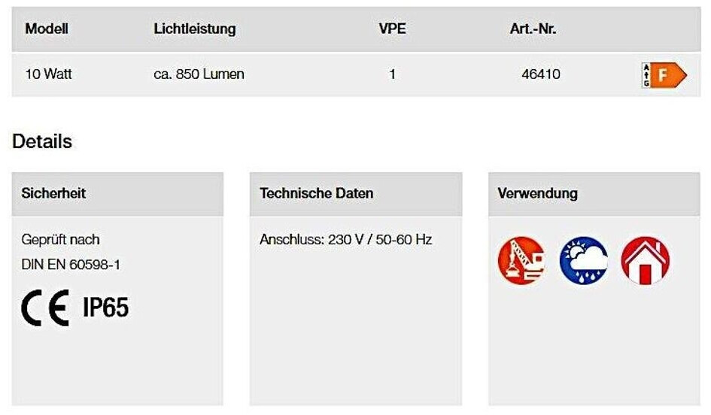711x415 pixels.
Task: Click the Modell column header
Action: pyautogui.click(x=47, y=29)
